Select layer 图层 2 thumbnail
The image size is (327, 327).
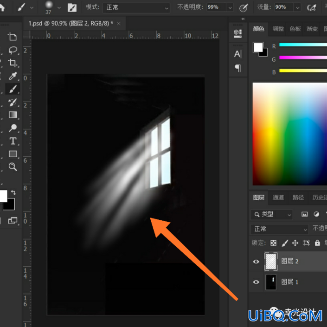[x=271, y=261]
